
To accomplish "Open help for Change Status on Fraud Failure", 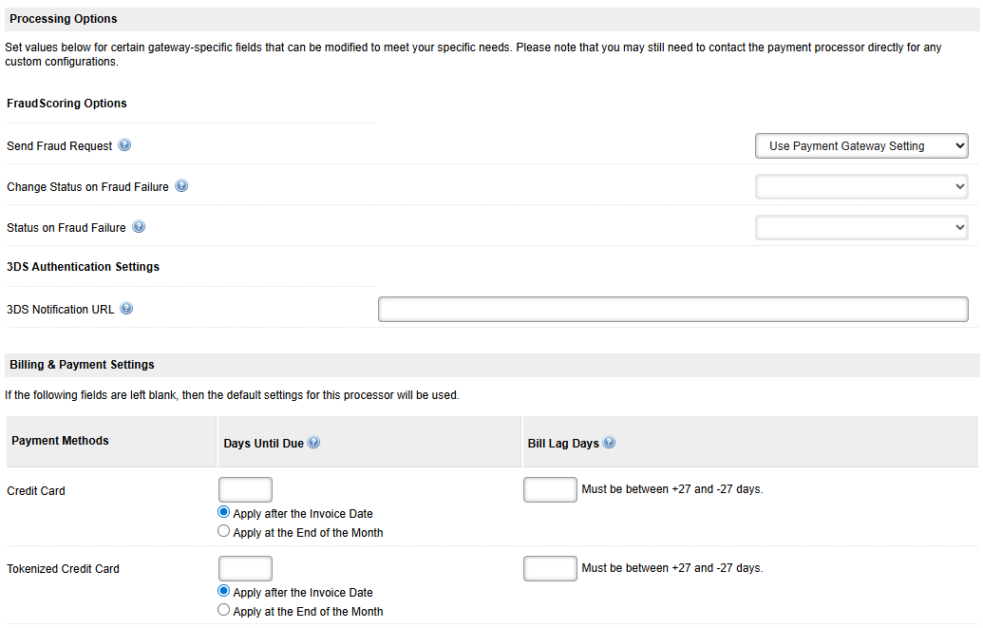I will point(180,185).
